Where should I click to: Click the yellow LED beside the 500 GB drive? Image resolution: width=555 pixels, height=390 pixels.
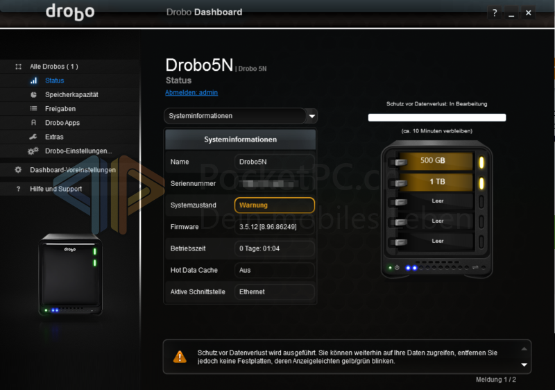pyautogui.click(x=481, y=162)
